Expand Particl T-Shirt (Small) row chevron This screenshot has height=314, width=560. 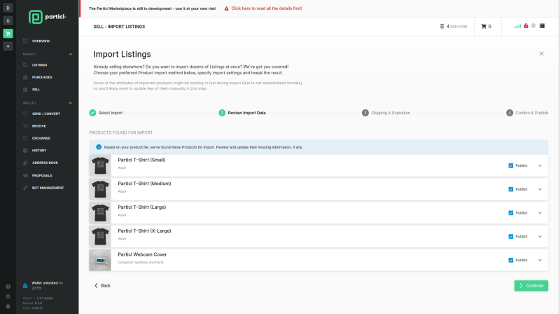coord(540,165)
